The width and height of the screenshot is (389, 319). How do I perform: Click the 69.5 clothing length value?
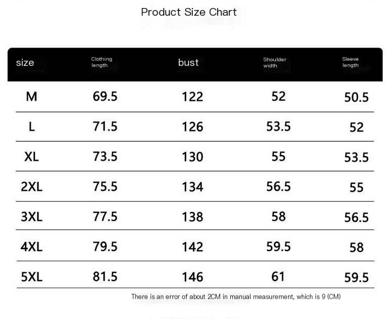[x=105, y=96]
